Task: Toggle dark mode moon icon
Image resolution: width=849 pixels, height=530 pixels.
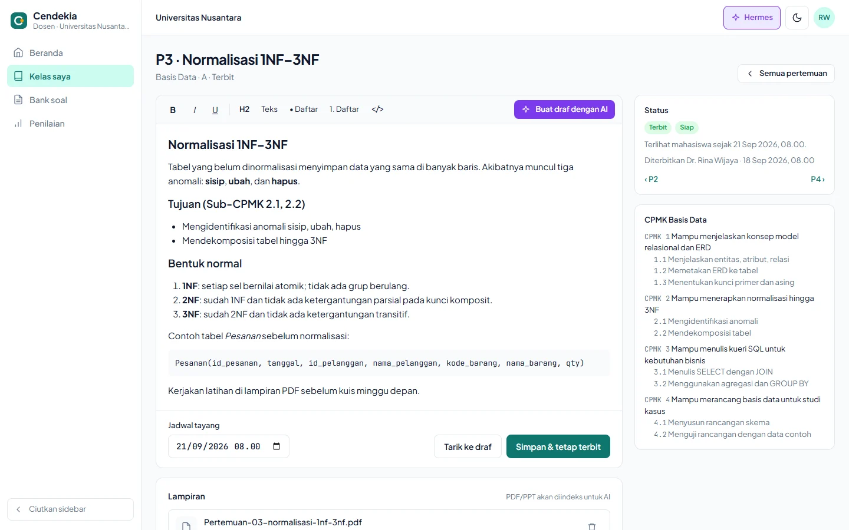Action: pos(797,18)
